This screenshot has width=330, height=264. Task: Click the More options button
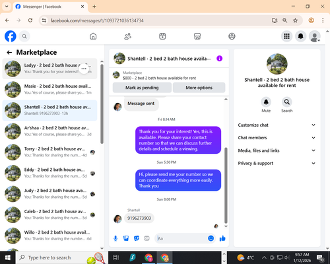[199, 88]
